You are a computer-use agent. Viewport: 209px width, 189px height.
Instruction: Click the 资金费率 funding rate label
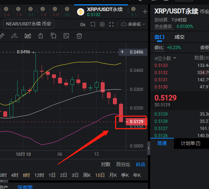click(164, 26)
